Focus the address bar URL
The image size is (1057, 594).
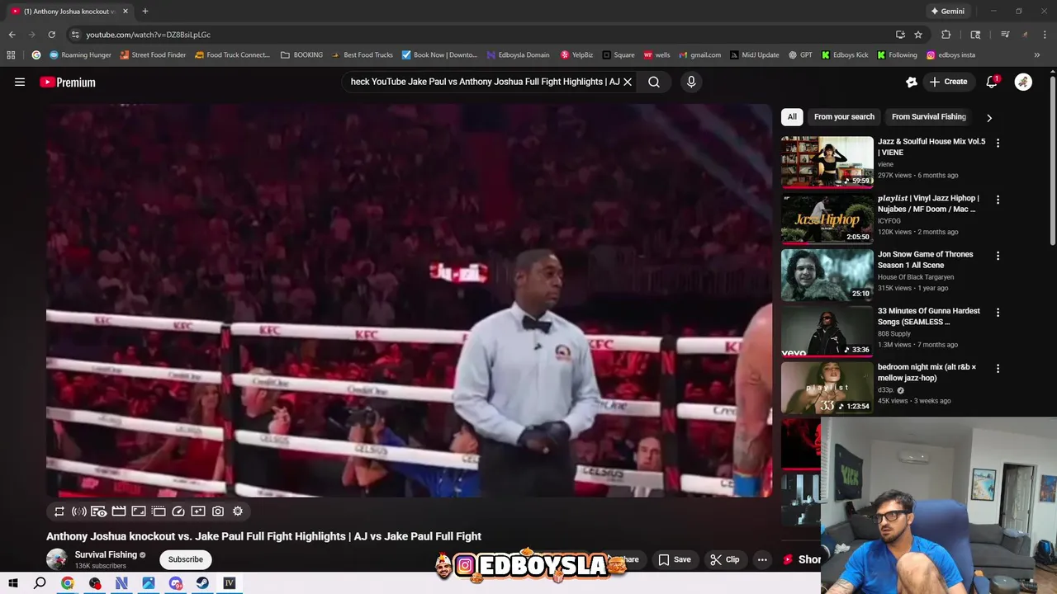point(149,35)
